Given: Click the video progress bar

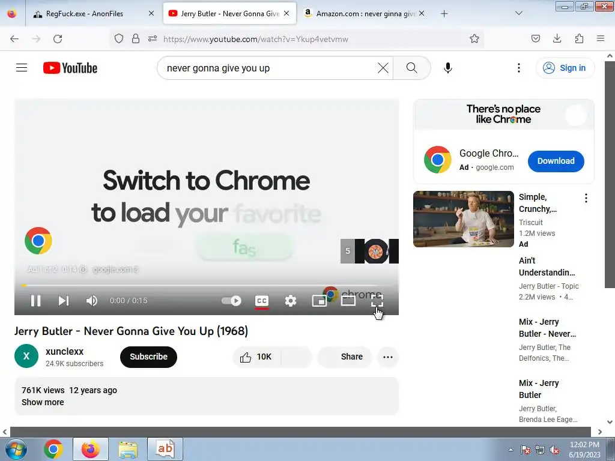Looking at the screenshot, I should point(207,285).
